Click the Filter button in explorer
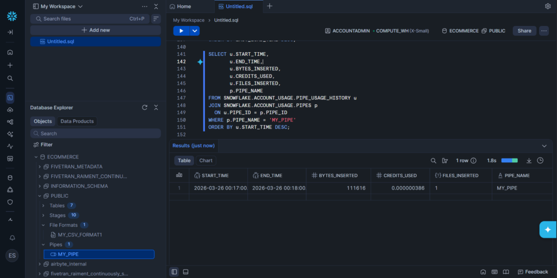Viewport: 557px width, 278px height. click(43, 144)
